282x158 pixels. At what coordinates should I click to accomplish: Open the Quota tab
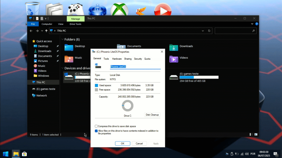click(x=147, y=59)
